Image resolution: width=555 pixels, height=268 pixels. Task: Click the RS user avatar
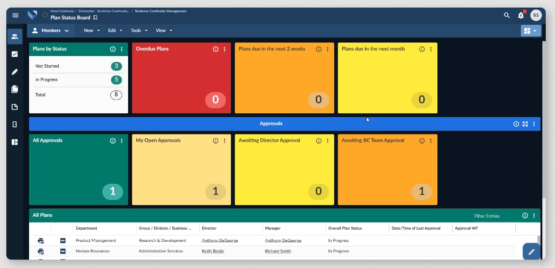tap(536, 15)
